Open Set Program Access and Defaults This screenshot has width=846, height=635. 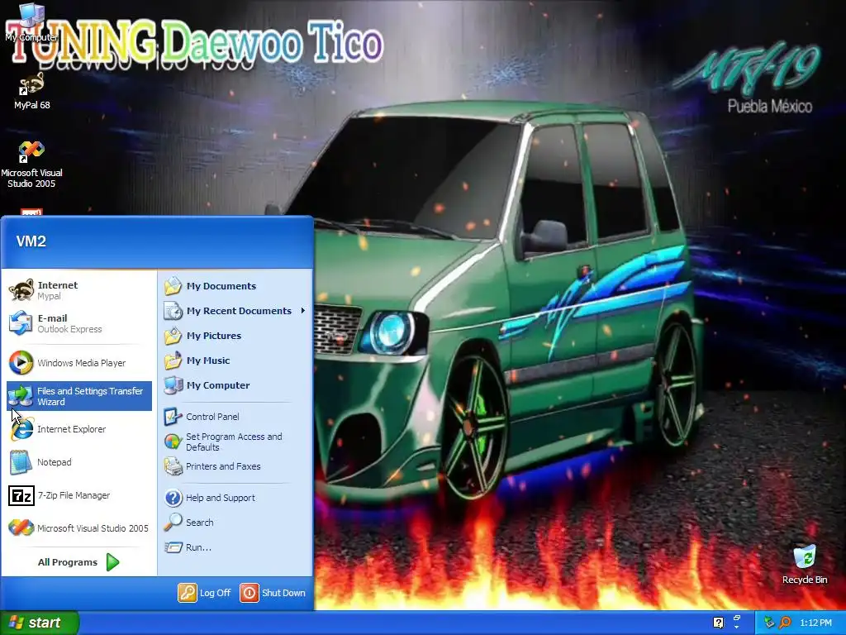(x=235, y=442)
